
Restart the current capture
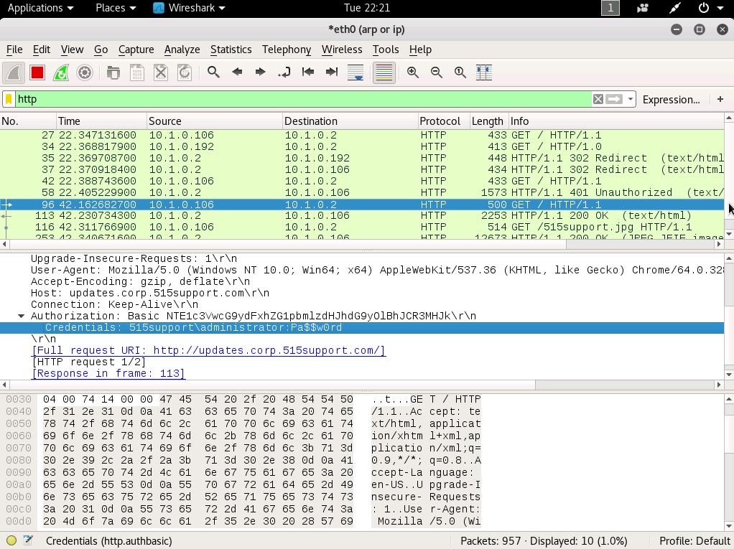point(61,72)
